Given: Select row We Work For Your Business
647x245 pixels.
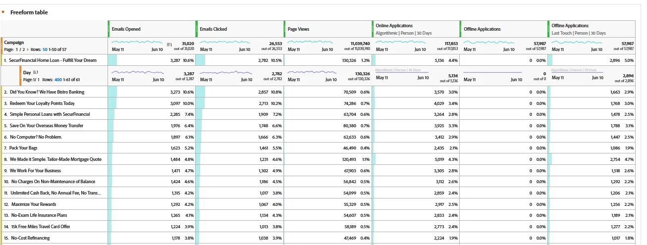Looking at the screenshot, I should click(x=55, y=171).
